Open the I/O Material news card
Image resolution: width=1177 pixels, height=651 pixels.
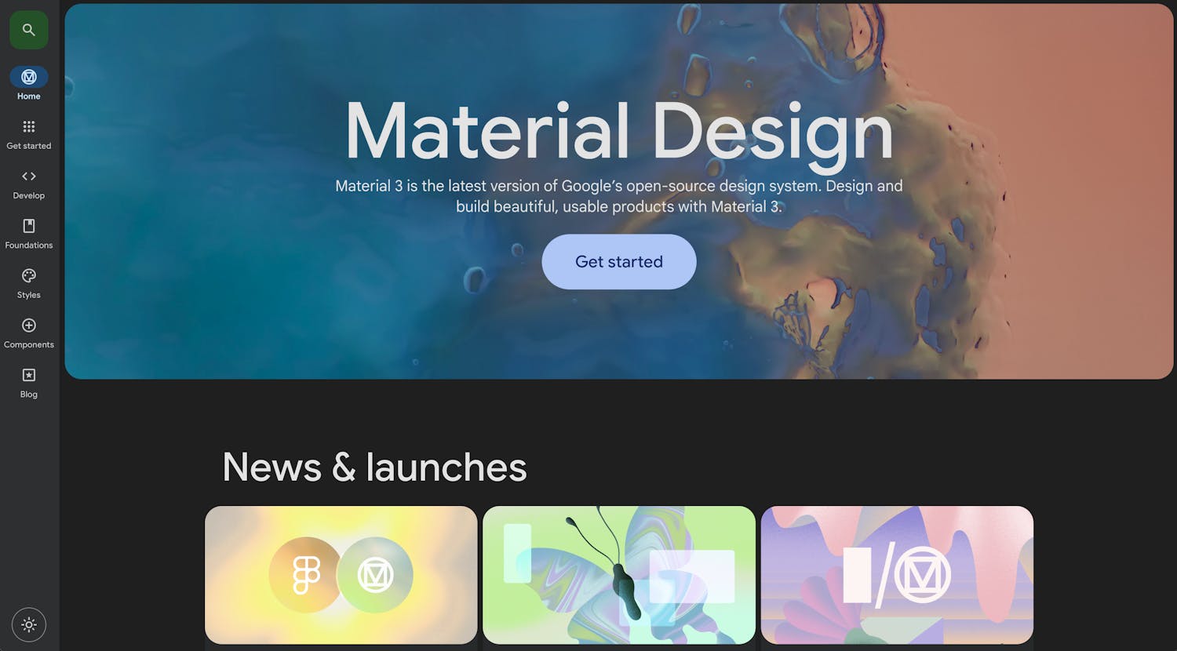pos(897,575)
